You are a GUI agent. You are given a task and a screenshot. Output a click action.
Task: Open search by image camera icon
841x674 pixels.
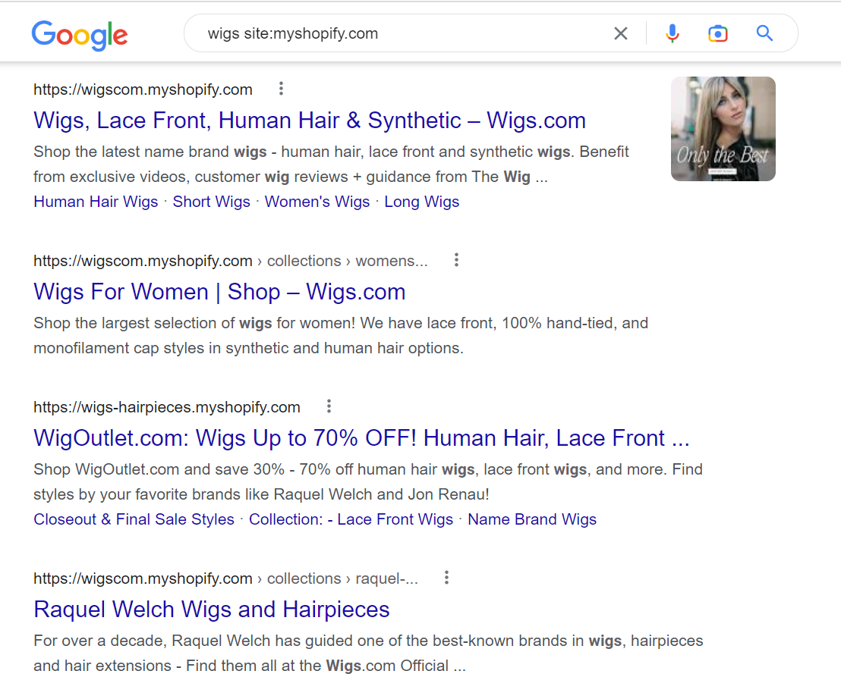click(717, 33)
